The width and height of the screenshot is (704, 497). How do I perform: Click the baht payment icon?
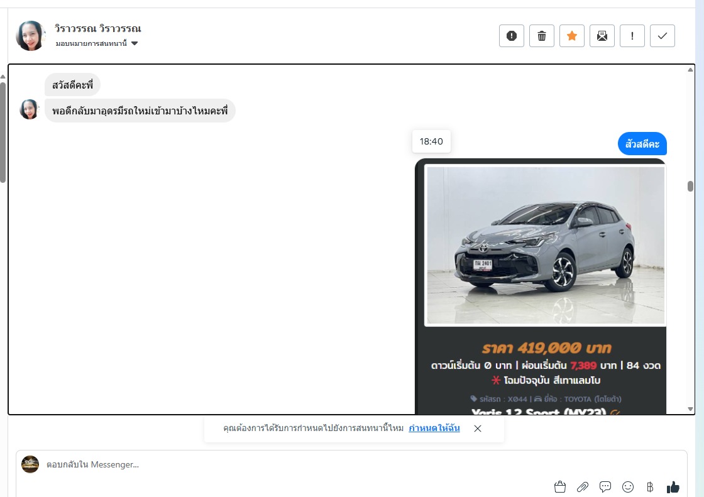[650, 487]
